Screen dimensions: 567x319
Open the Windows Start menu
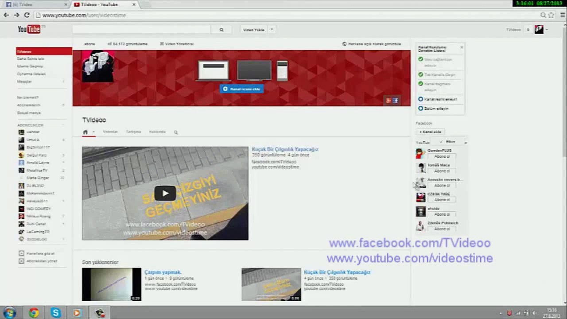point(9,312)
